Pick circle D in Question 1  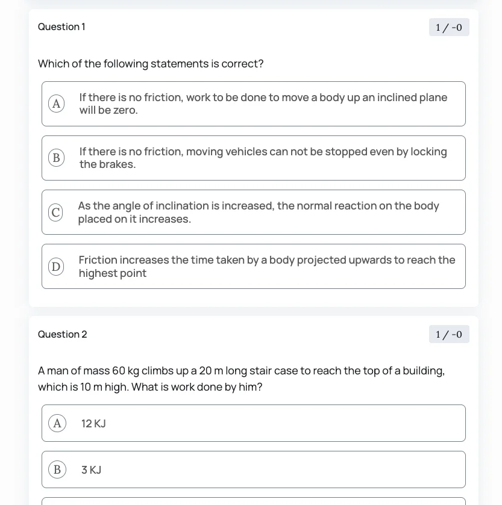57,267
